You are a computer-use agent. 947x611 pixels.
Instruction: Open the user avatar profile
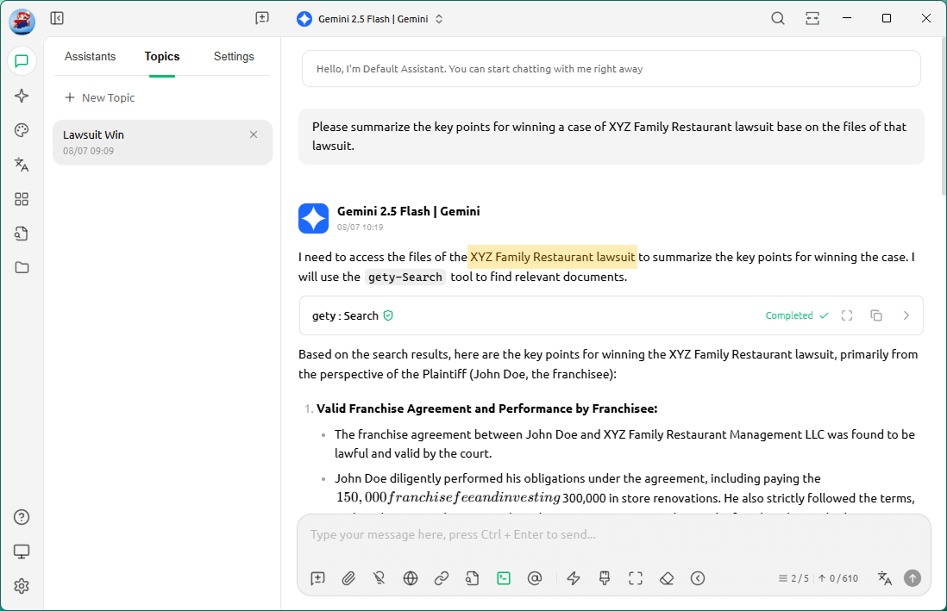pyautogui.click(x=22, y=22)
